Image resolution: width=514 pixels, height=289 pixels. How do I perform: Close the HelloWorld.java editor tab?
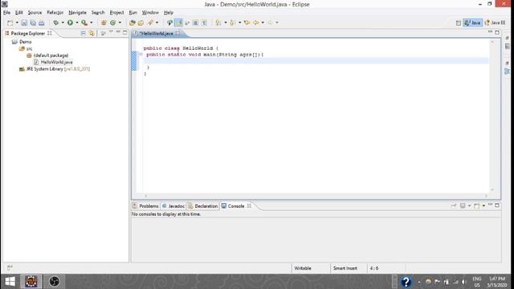(x=178, y=33)
